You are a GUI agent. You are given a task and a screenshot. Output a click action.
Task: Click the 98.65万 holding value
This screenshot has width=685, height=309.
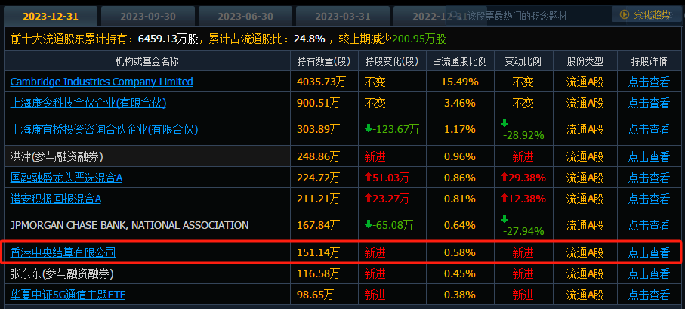[315, 295]
